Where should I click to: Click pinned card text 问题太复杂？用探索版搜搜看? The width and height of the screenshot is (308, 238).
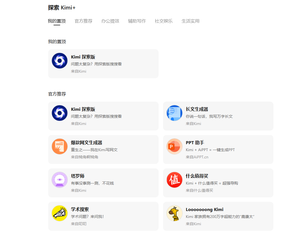click(96, 64)
